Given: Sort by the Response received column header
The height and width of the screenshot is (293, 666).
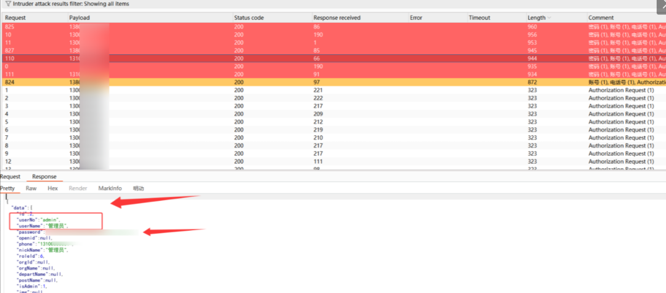Looking at the screenshot, I should click(337, 18).
